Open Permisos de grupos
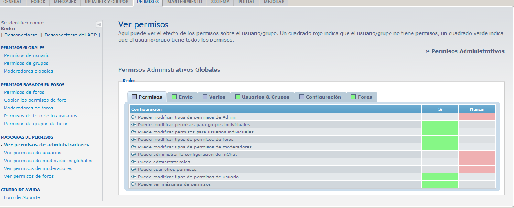The image size is (514, 208). (x=26, y=63)
